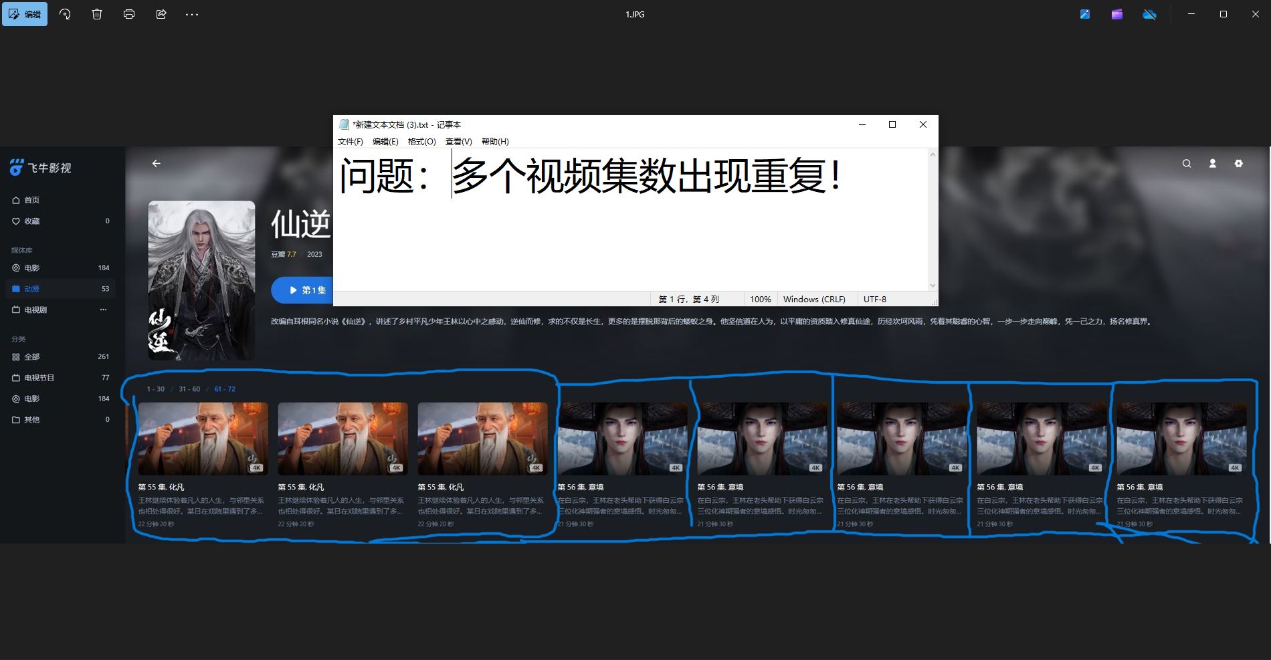Open Notepad's 查看(V) menu
Screen dimensions: 1271x660
[459, 141]
